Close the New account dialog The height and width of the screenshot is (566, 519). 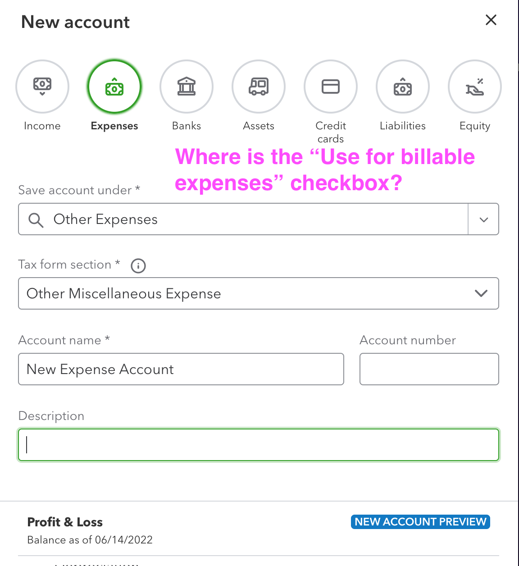coord(491,20)
